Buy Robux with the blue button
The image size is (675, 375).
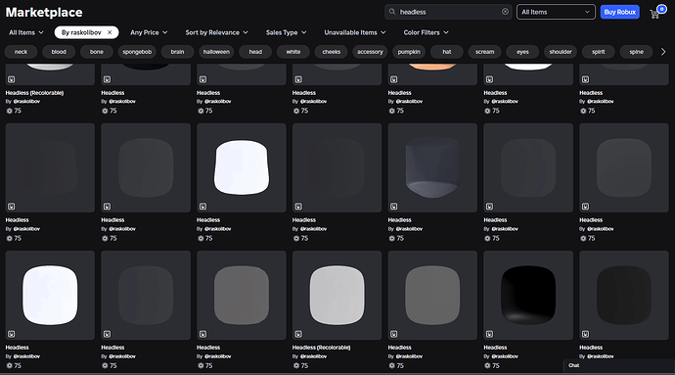(620, 12)
